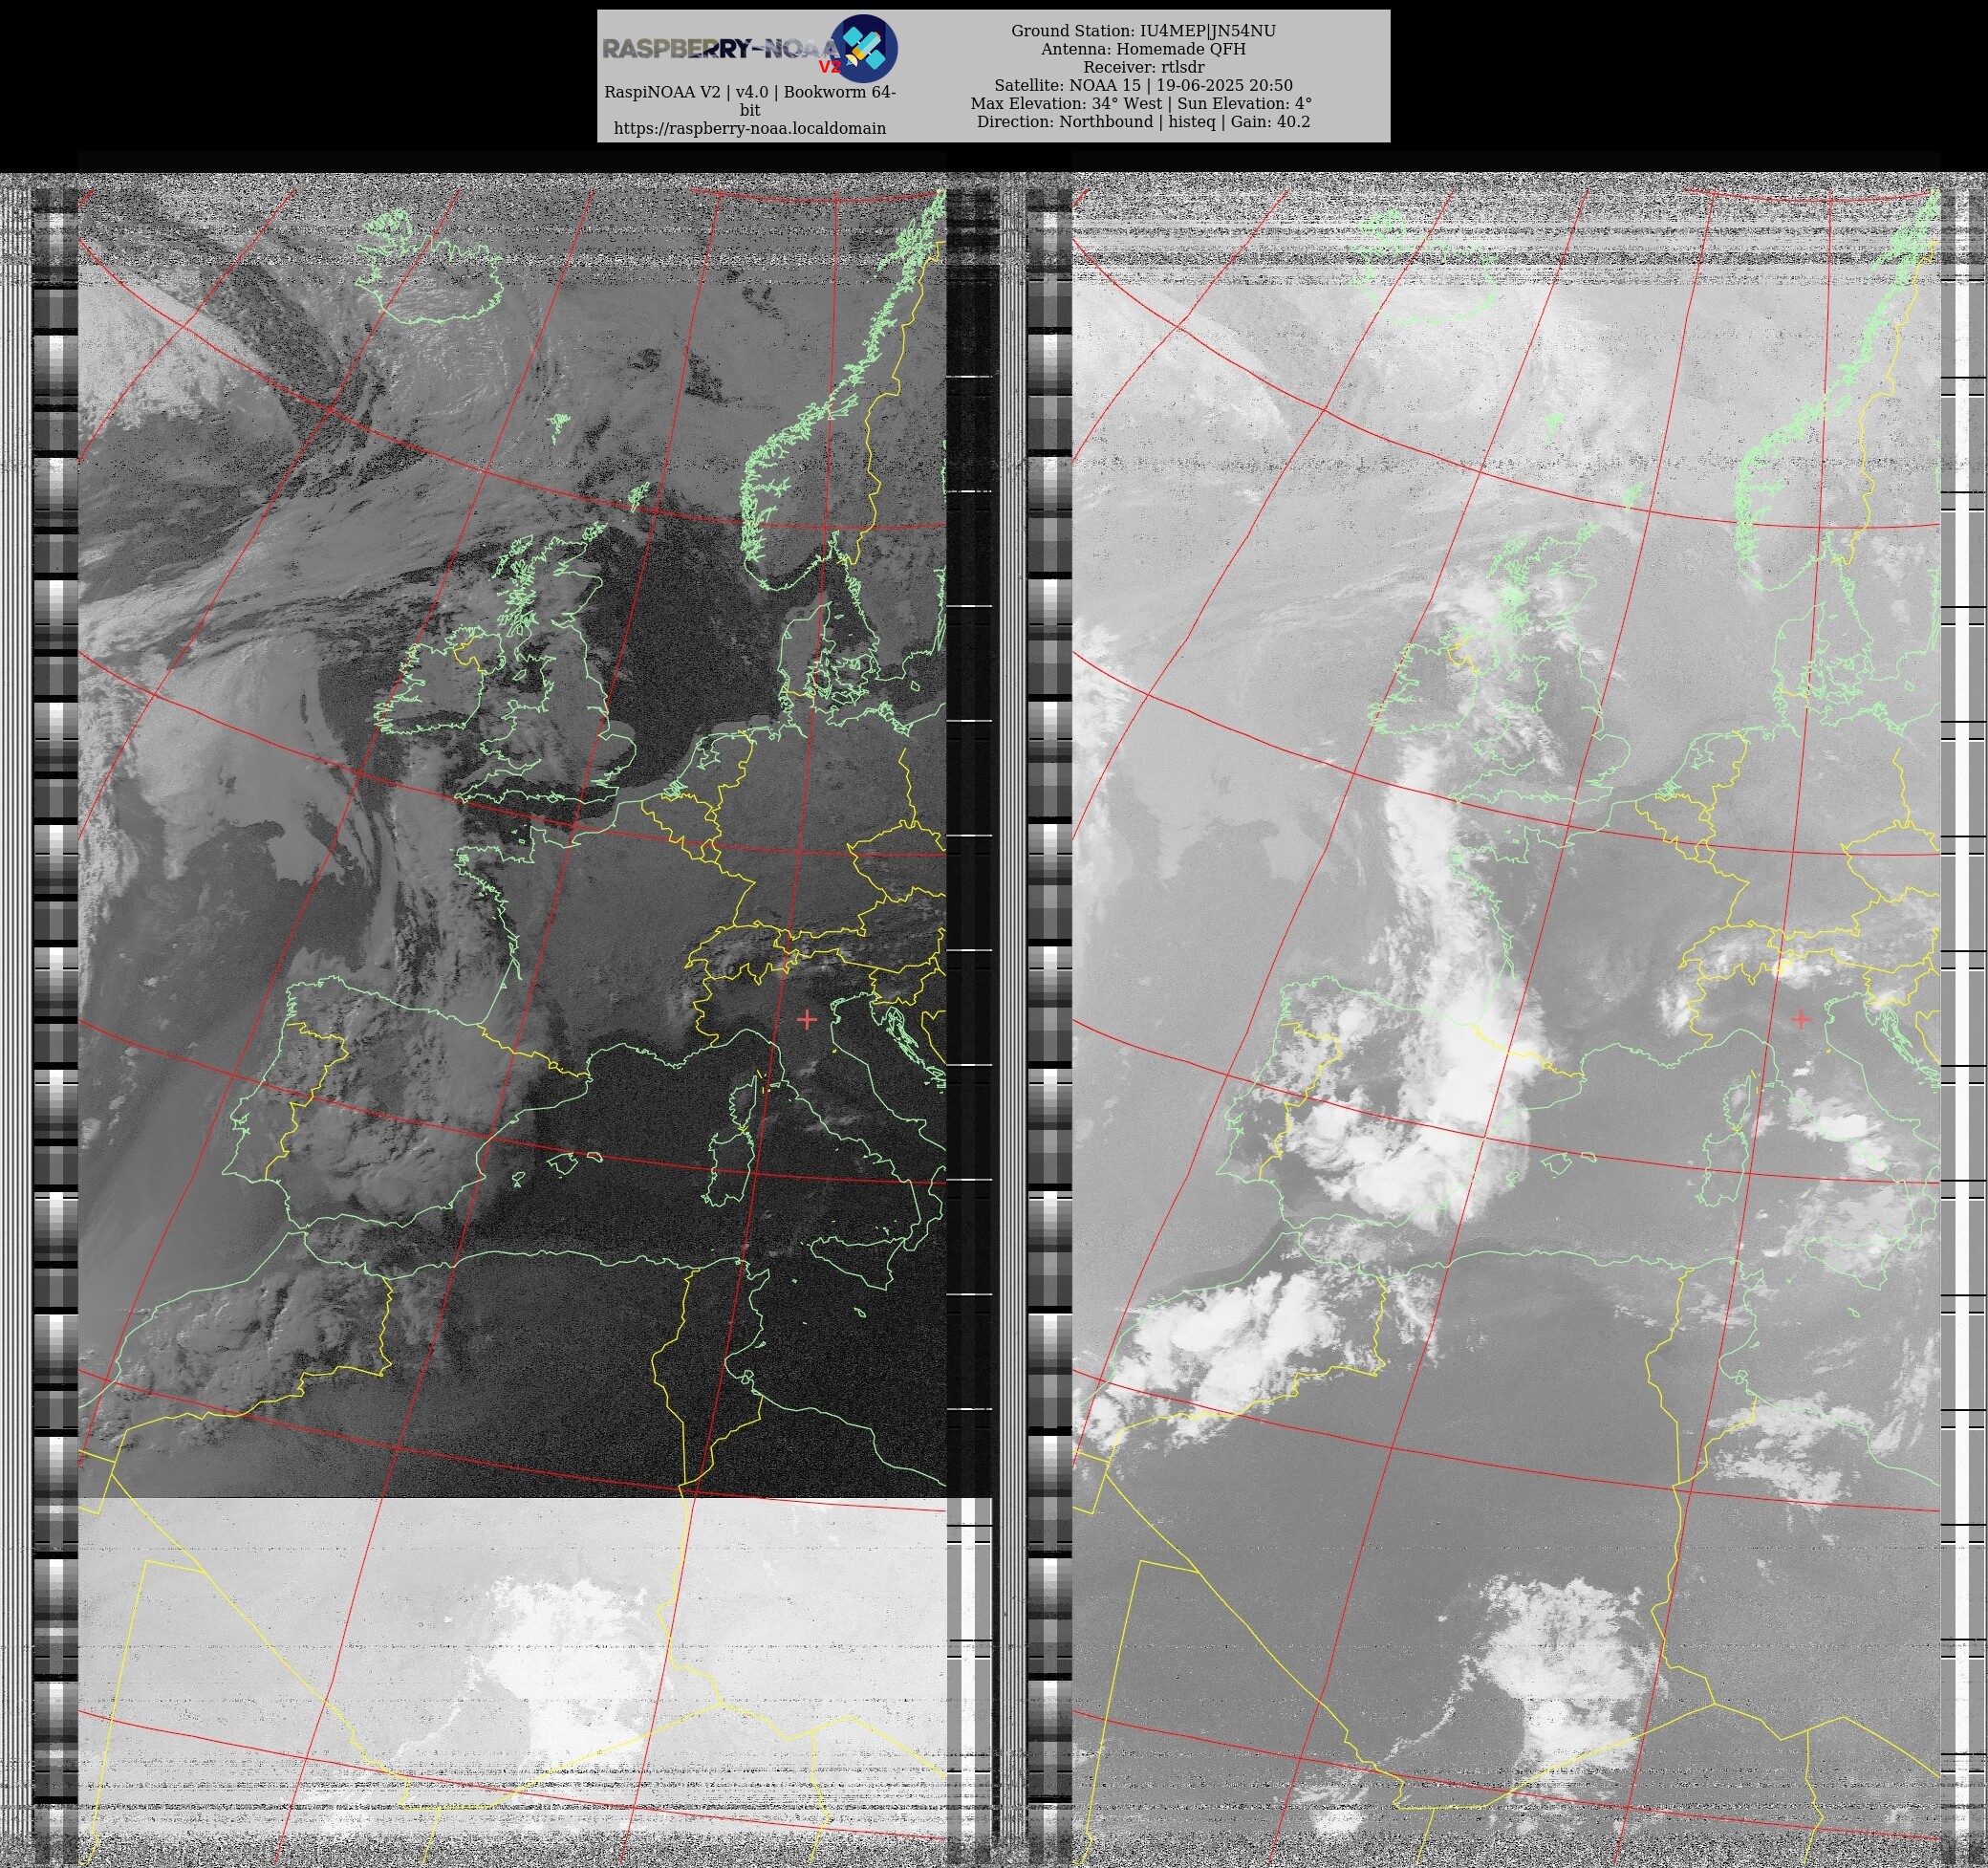Click the "Receiver: rtlsdr" line
Viewport: 1988px width, 1868px height.
click(1143, 67)
